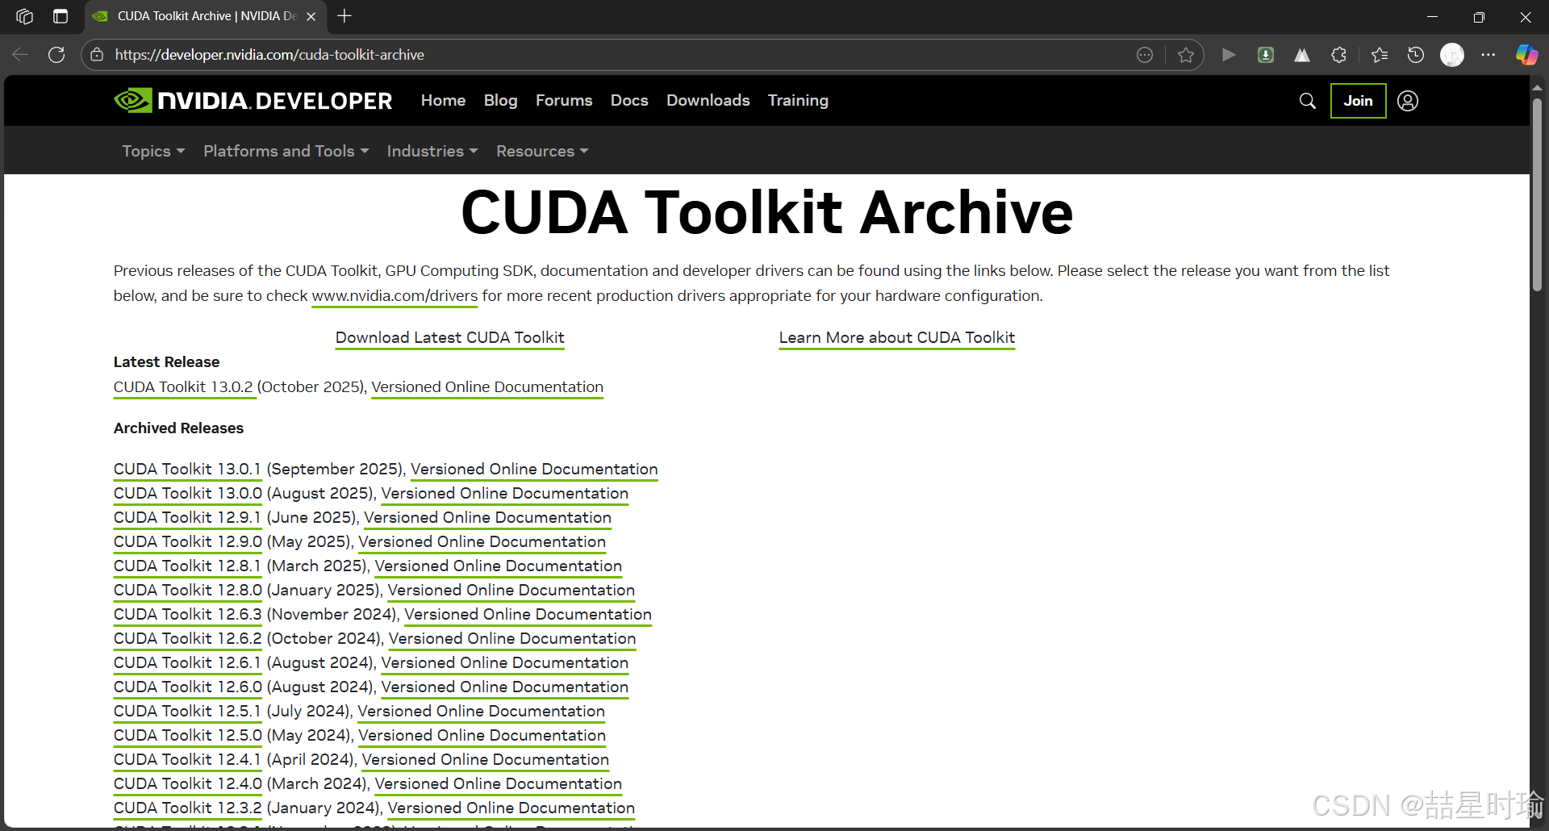
Task: Switch to the Docs menu item
Action: coord(629,100)
